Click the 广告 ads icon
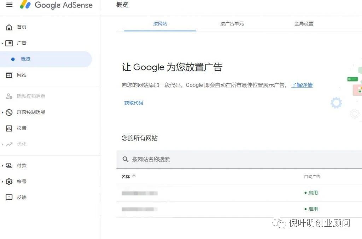 (9, 43)
